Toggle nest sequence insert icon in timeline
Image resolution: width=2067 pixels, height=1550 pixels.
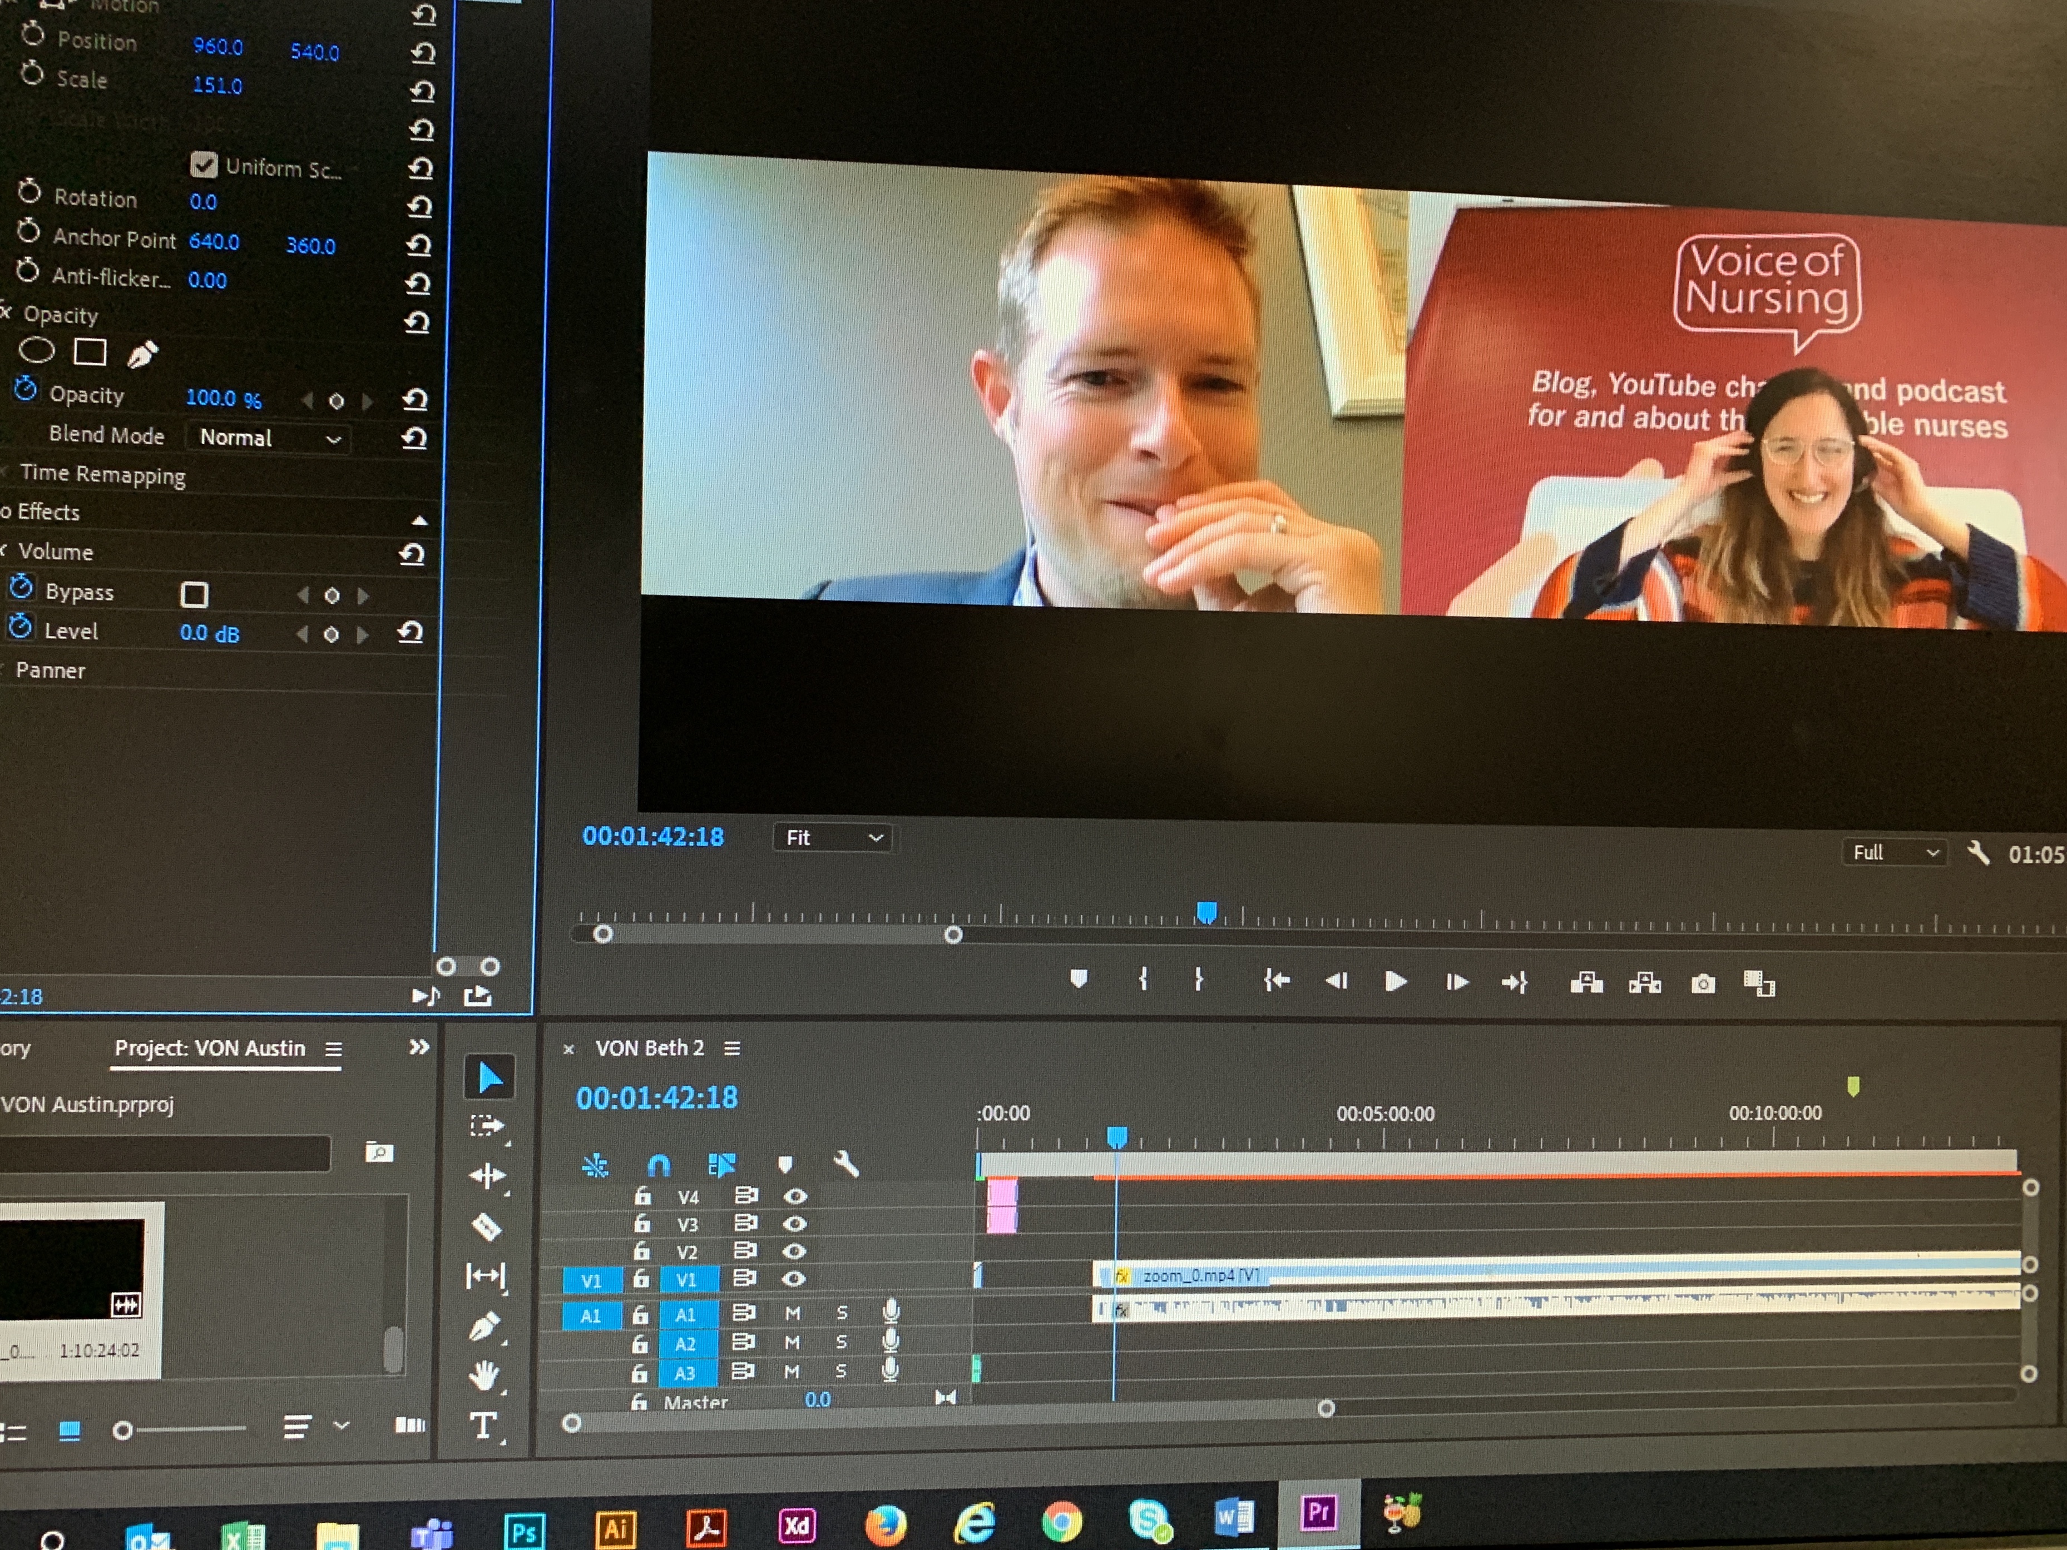[x=594, y=1164]
